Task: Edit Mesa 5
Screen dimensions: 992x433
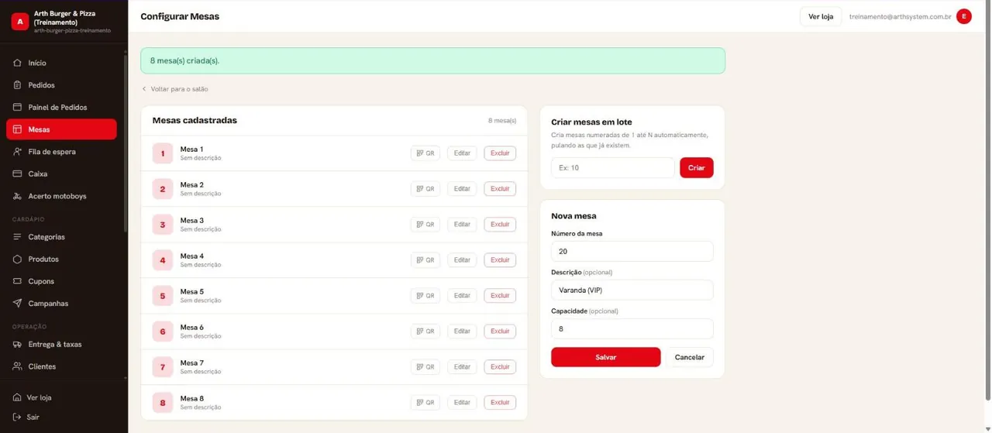Action: [x=462, y=296]
